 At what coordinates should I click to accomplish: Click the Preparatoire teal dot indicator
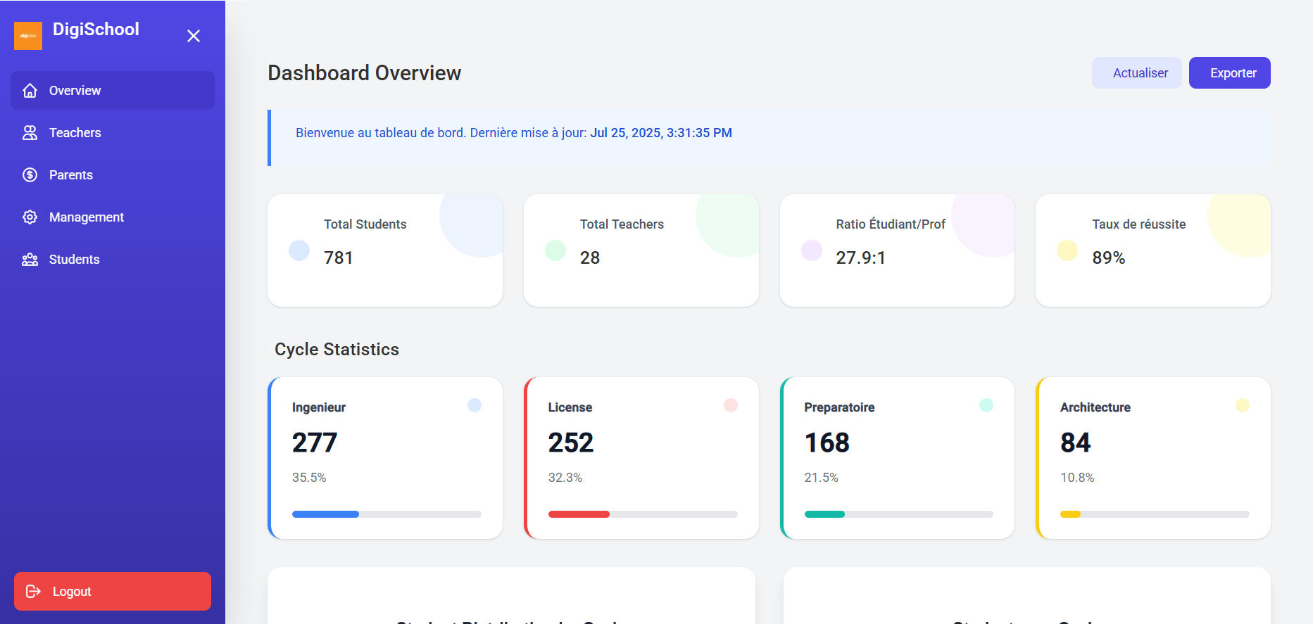(986, 405)
